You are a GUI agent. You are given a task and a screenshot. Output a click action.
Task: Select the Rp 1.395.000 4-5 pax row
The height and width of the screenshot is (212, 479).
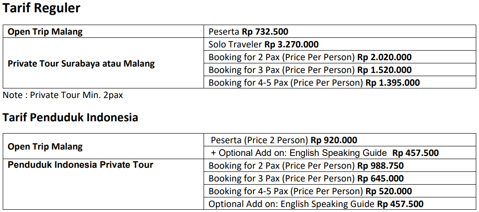340,82
